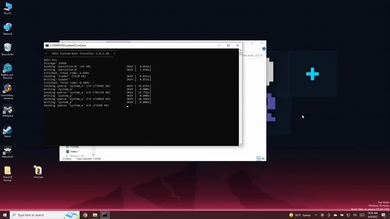This screenshot has width=390, height=219.
Task: Switch Explorer to large icons view
Action: tap(263, 158)
